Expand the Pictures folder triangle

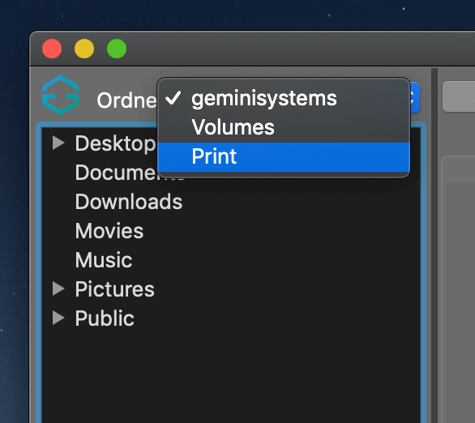[x=58, y=288]
